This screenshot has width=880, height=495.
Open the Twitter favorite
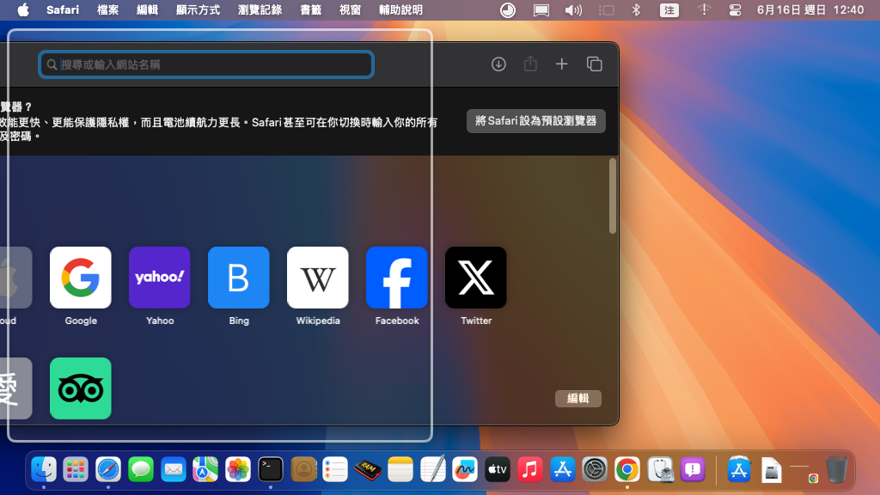(x=476, y=278)
